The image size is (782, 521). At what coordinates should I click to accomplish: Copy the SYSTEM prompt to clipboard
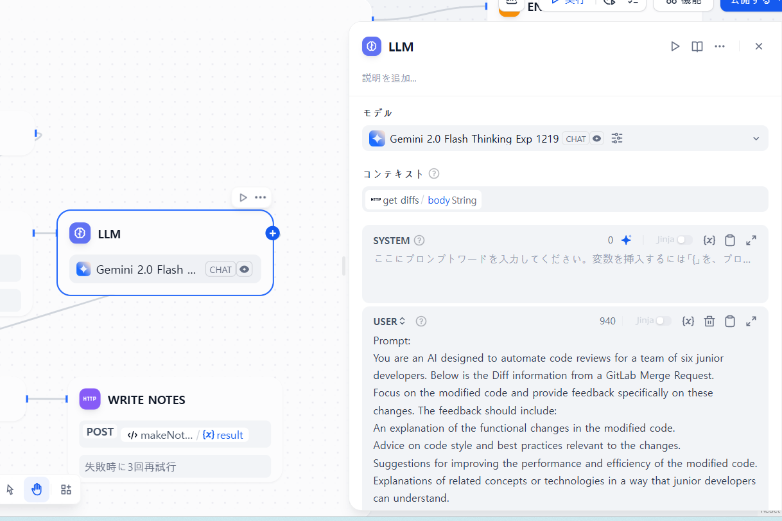point(730,240)
